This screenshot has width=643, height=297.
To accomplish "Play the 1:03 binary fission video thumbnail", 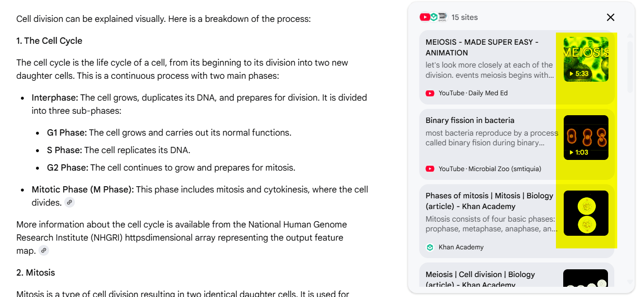I will pyautogui.click(x=586, y=138).
